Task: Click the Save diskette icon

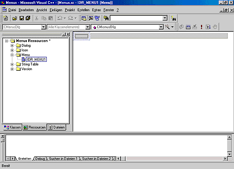Action: click(21, 18)
